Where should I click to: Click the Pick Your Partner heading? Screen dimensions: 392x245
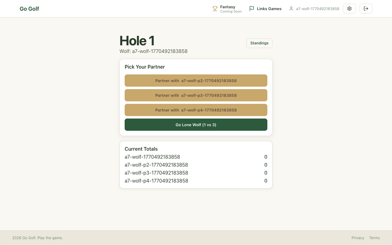pyautogui.click(x=145, y=67)
